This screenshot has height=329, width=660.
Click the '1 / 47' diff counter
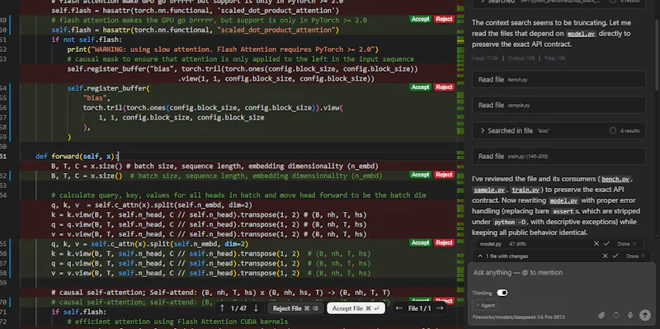(238, 308)
